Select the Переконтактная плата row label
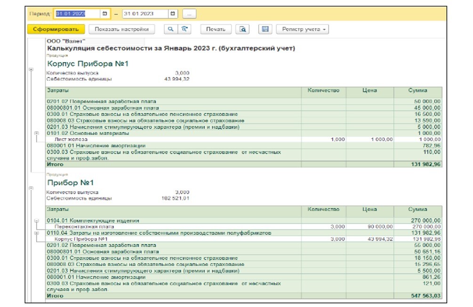The width and height of the screenshot is (473, 307). (84, 226)
